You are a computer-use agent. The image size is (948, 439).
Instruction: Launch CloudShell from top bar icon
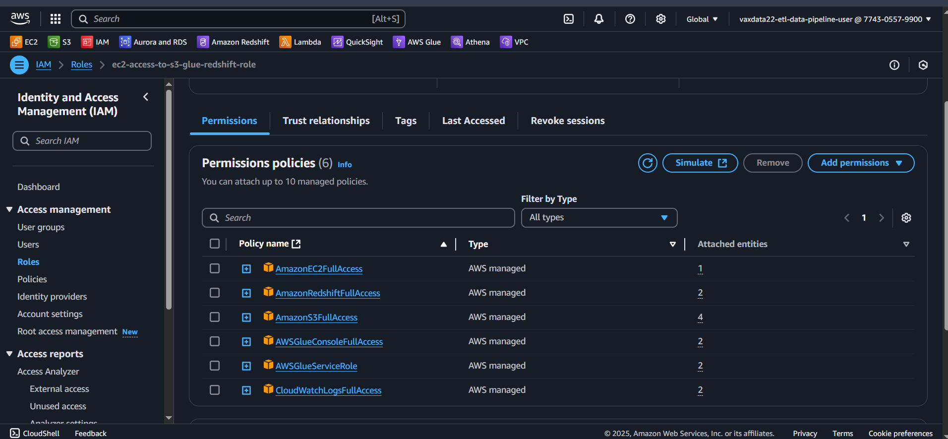click(x=569, y=19)
